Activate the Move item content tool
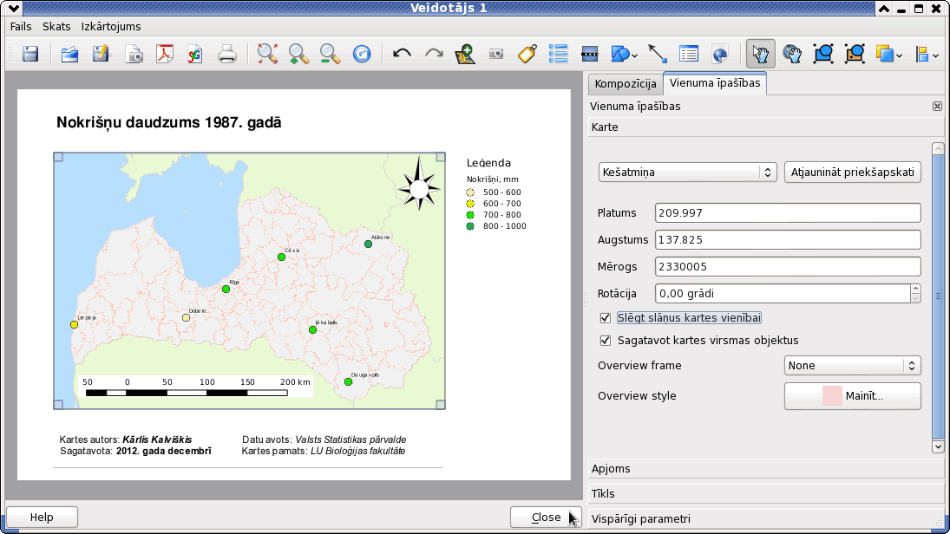 tap(792, 54)
